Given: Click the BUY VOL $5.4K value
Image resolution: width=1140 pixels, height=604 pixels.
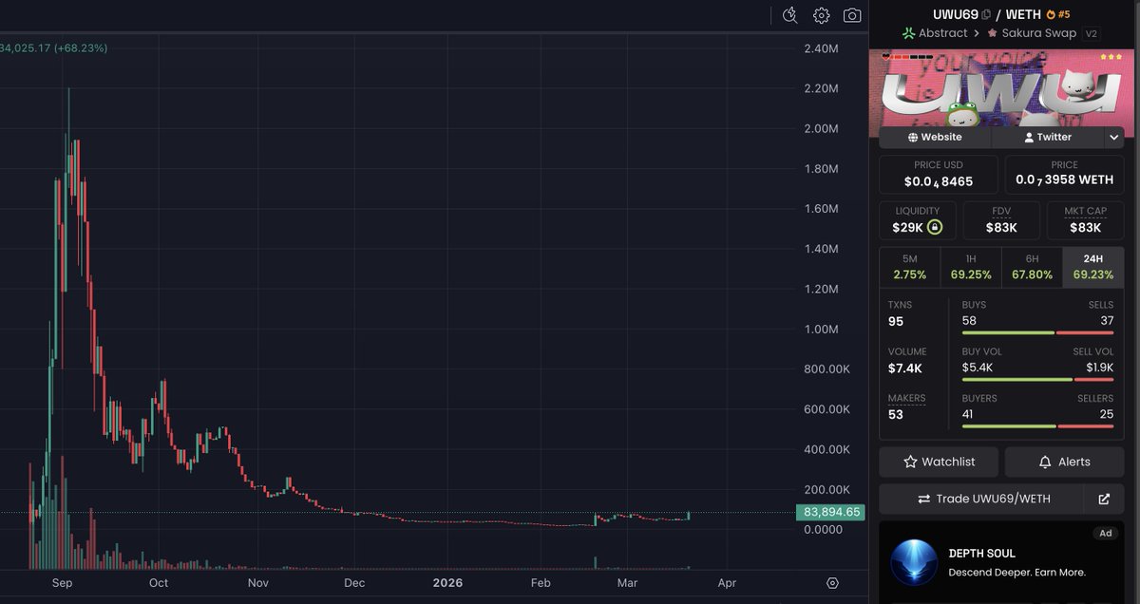Looking at the screenshot, I should 978,368.
